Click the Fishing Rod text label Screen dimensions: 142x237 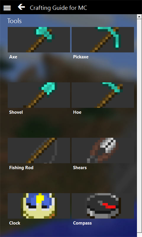(21, 168)
